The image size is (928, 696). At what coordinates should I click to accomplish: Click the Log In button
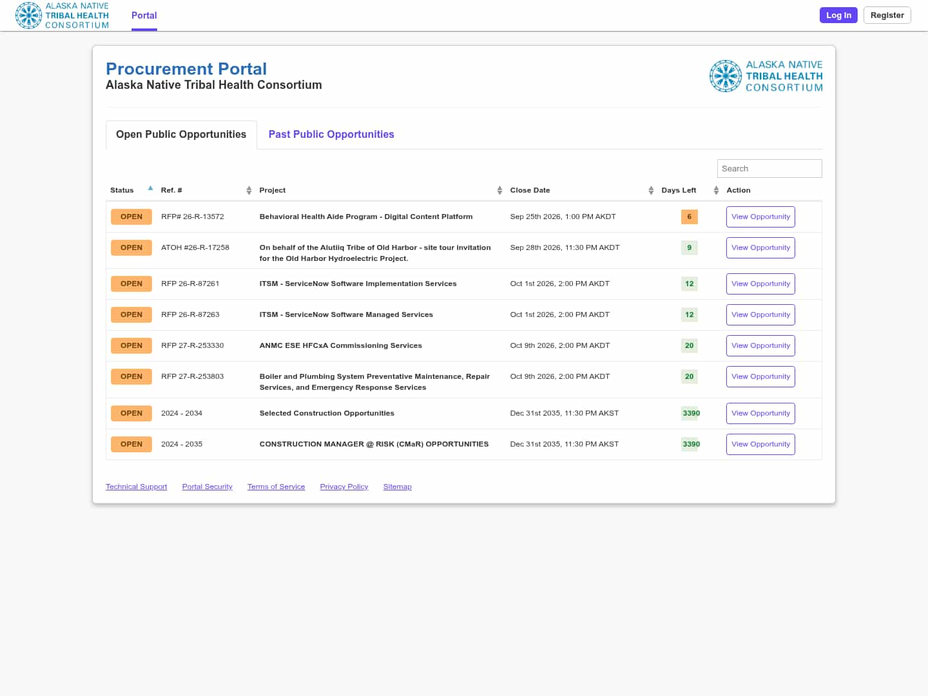[838, 15]
